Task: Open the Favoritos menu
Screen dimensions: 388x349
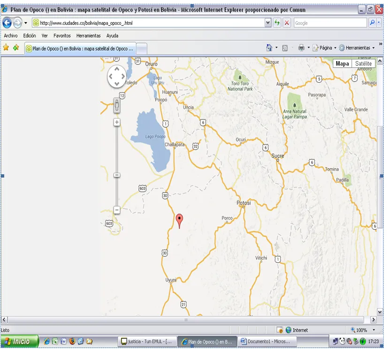Action: [62, 36]
